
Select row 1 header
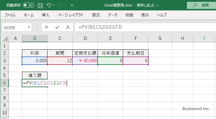pyautogui.click(x=4, y=46)
